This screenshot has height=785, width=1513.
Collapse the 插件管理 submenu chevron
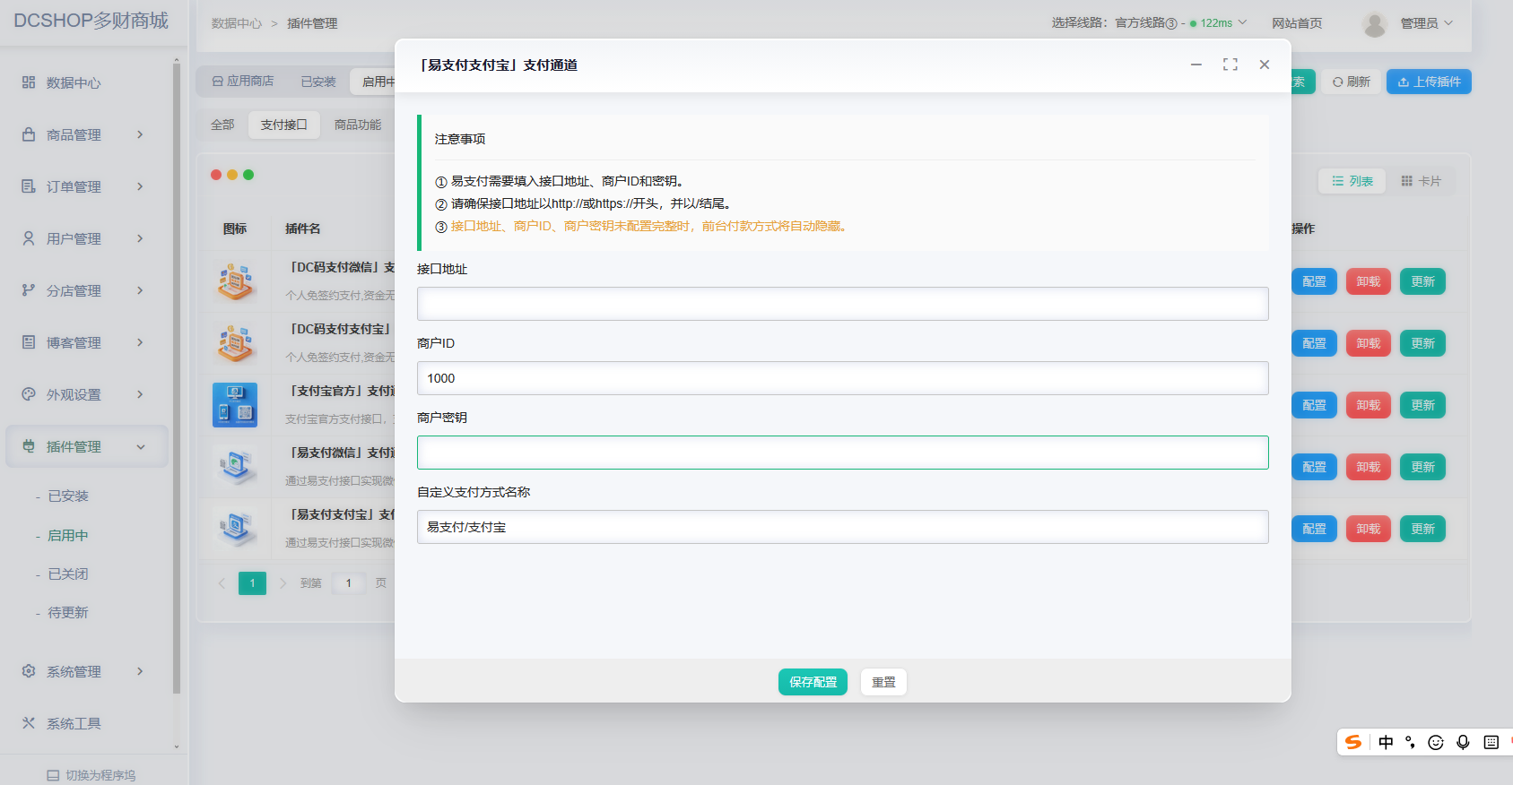pyautogui.click(x=141, y=446)
